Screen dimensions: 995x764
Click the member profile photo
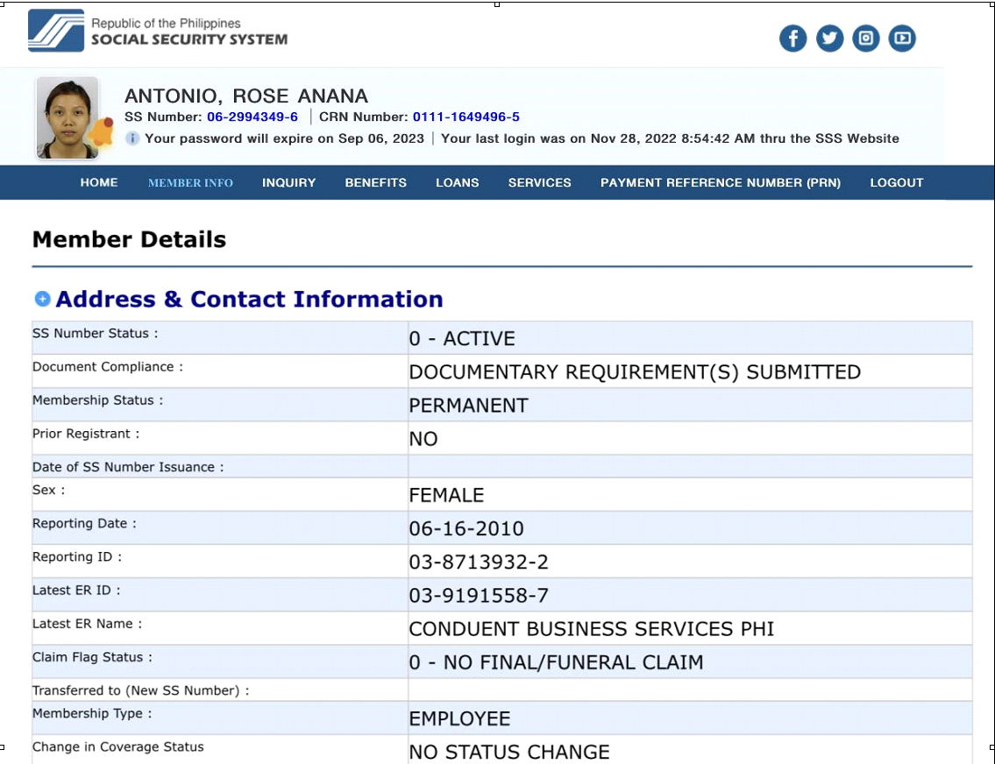click(66, 117)
